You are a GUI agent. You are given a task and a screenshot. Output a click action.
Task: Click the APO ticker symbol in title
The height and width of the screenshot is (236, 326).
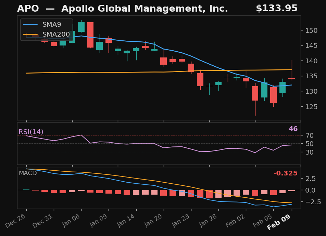point(28,9)
